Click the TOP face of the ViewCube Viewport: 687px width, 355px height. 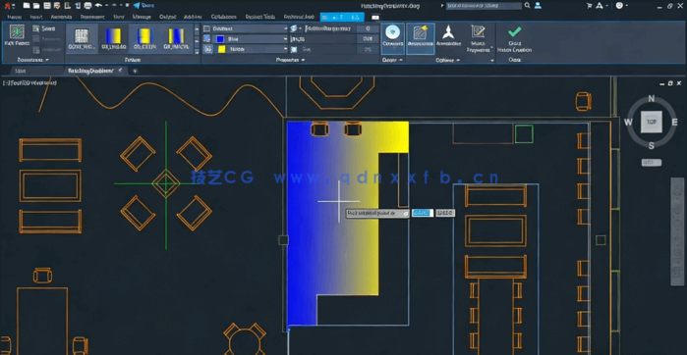tap(651, 122)
